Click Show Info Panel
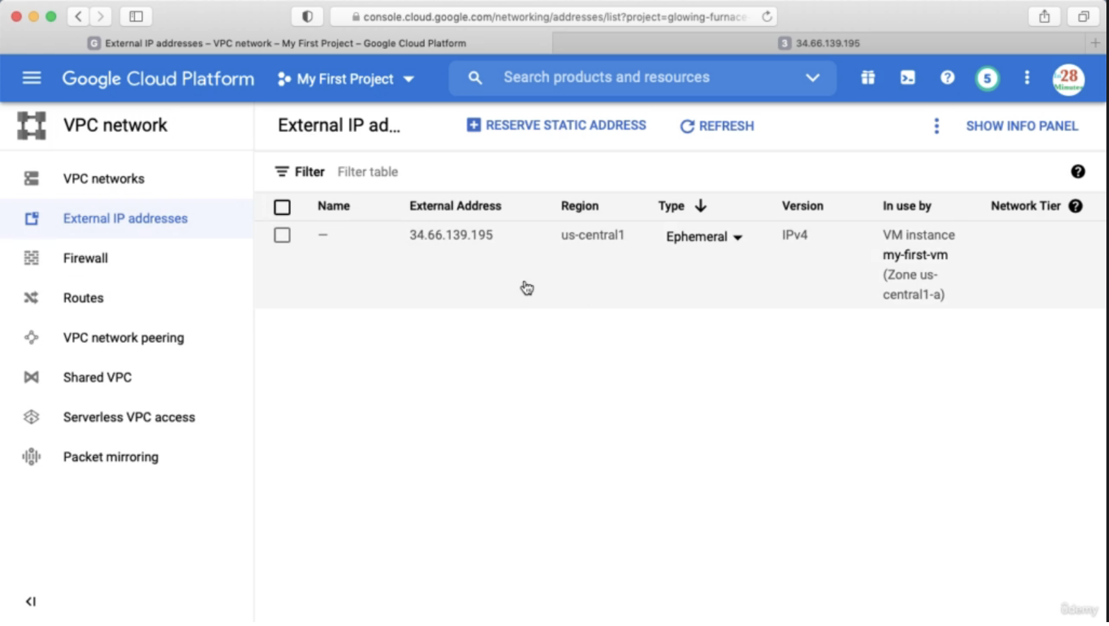The height and width of the screenshot is (626, 1109). pos(1022,126)
